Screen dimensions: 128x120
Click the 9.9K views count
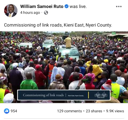coord(115,111)
